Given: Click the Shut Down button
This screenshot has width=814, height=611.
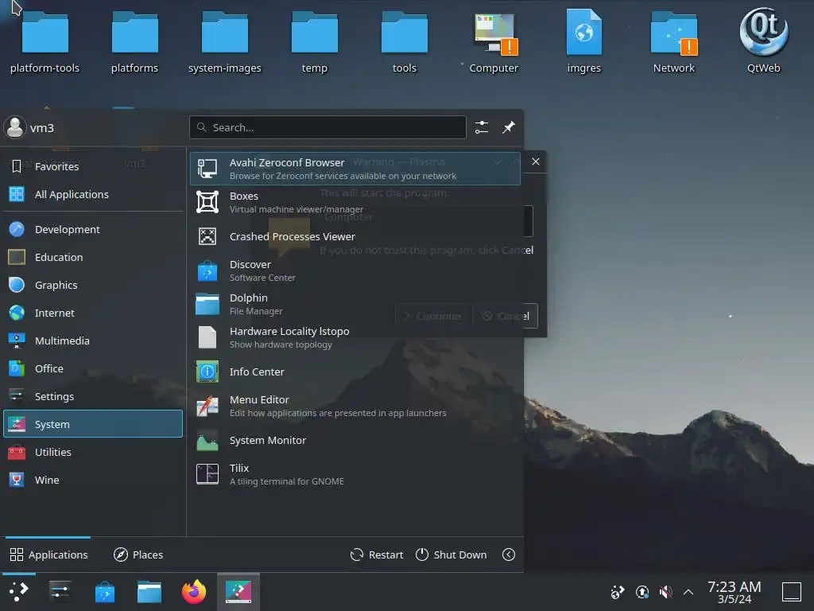Looking at the screenshot, I should 452,555.
